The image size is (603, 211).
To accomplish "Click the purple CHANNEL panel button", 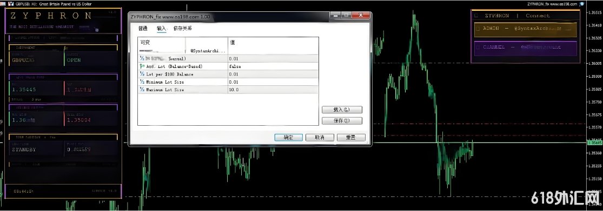I will pyautogui.click(x=525, y=48).
